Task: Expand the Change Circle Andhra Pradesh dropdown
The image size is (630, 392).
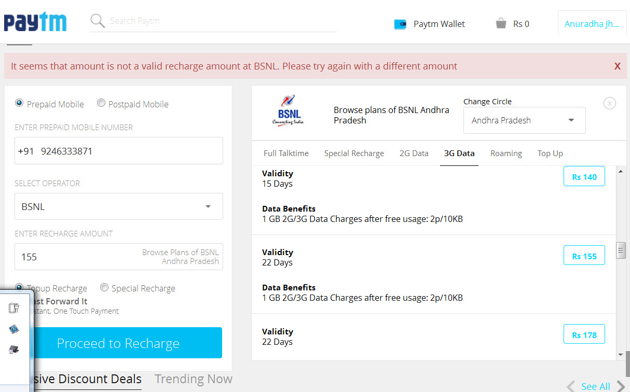Action: click(524, 120)
